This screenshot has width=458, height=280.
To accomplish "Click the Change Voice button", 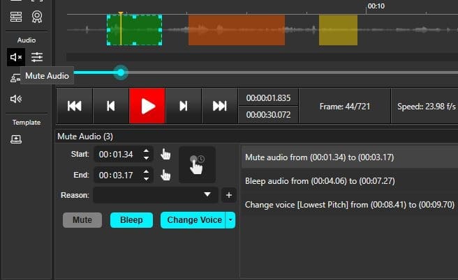I will pyautogui.click(x=193, y=220).
